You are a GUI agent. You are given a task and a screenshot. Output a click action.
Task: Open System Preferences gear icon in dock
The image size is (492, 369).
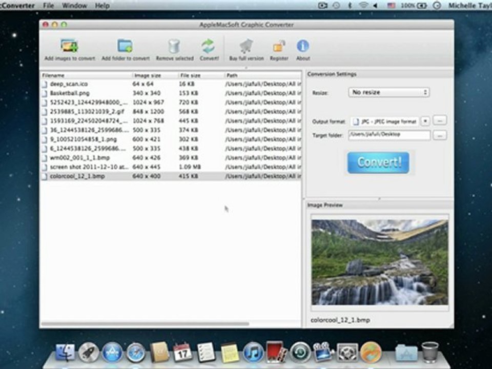click(347, 352)
